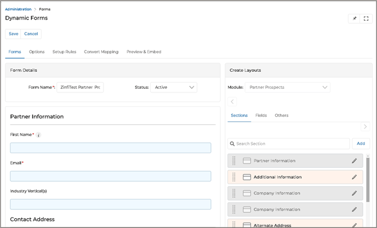Click the edit pencil on Alternate Address
The height and width of the screenshot is (228, 377).
354,225
